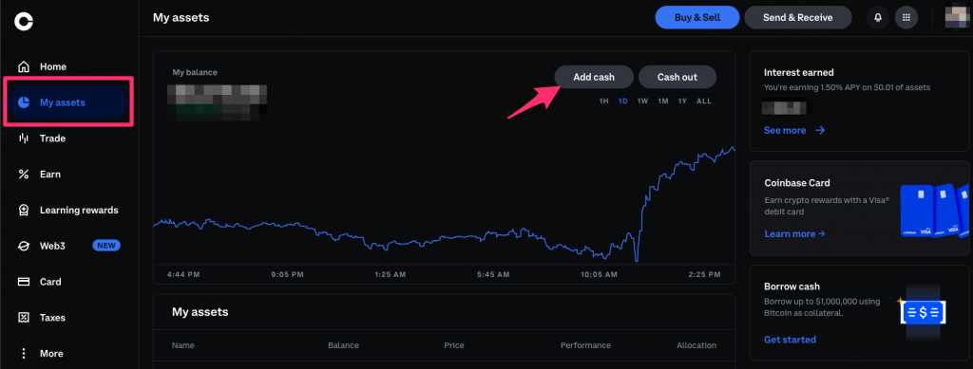This screenshot has height=369, width=973.
Task: Click the Earn percent icon
Action: (x=24, y=174)
